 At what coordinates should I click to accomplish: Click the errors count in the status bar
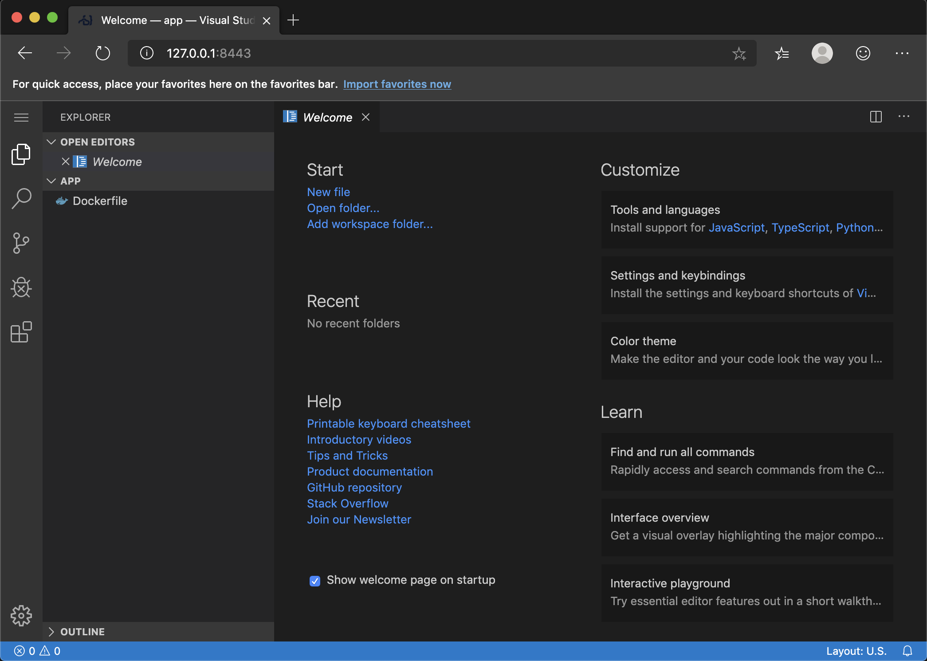pyautogui.click(x=25, y=651)
